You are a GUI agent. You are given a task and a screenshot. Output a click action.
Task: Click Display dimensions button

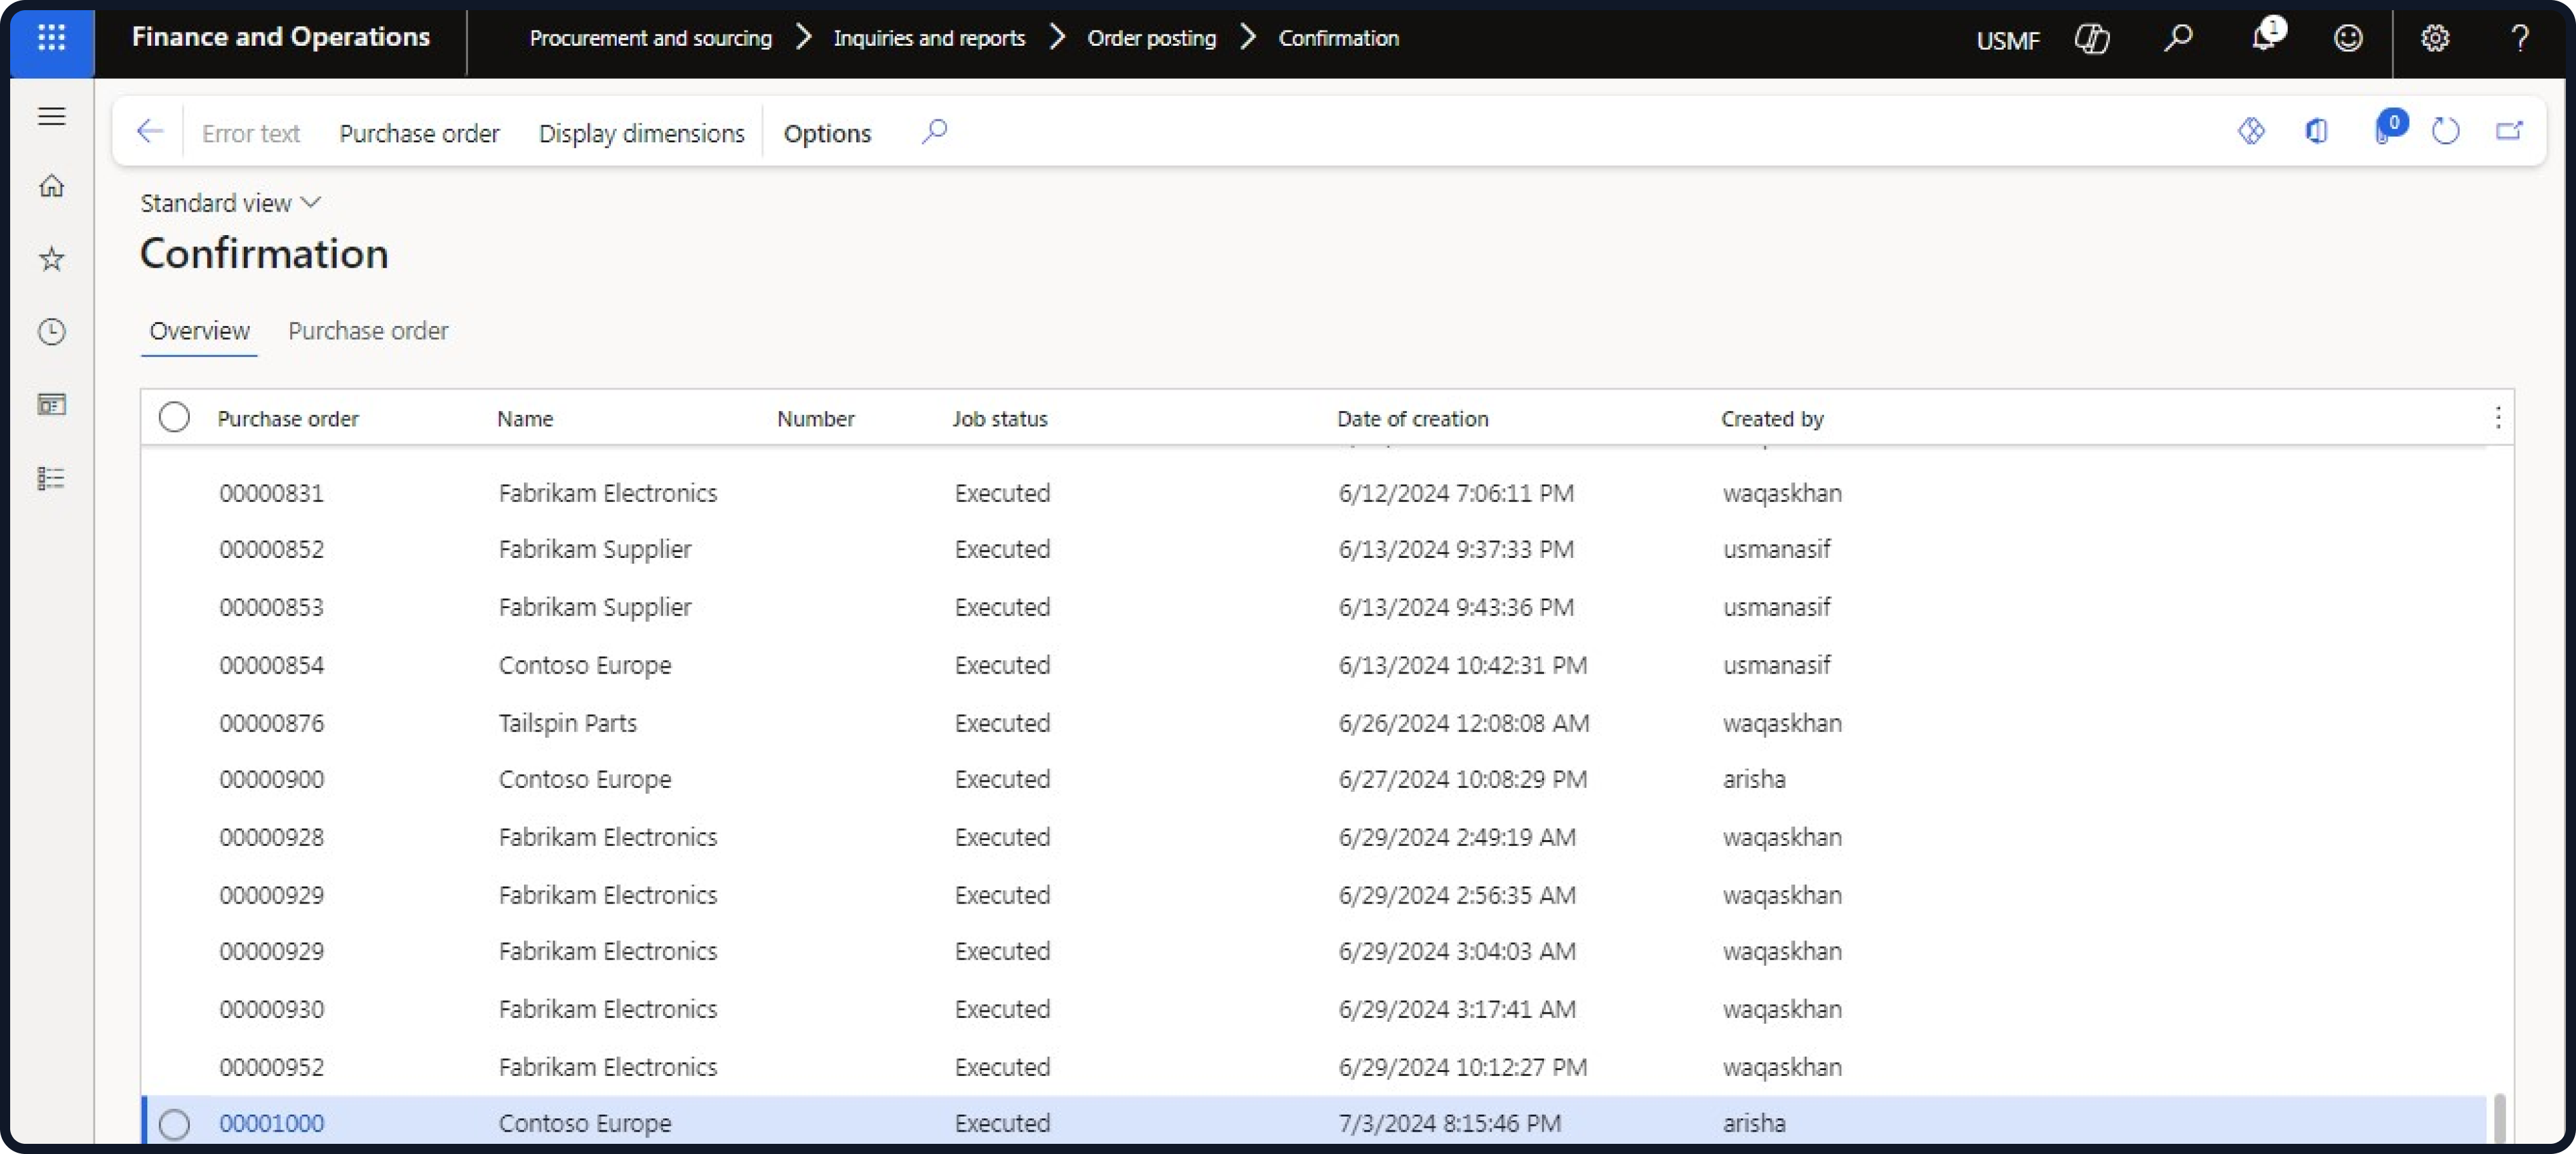pos(641,133)
